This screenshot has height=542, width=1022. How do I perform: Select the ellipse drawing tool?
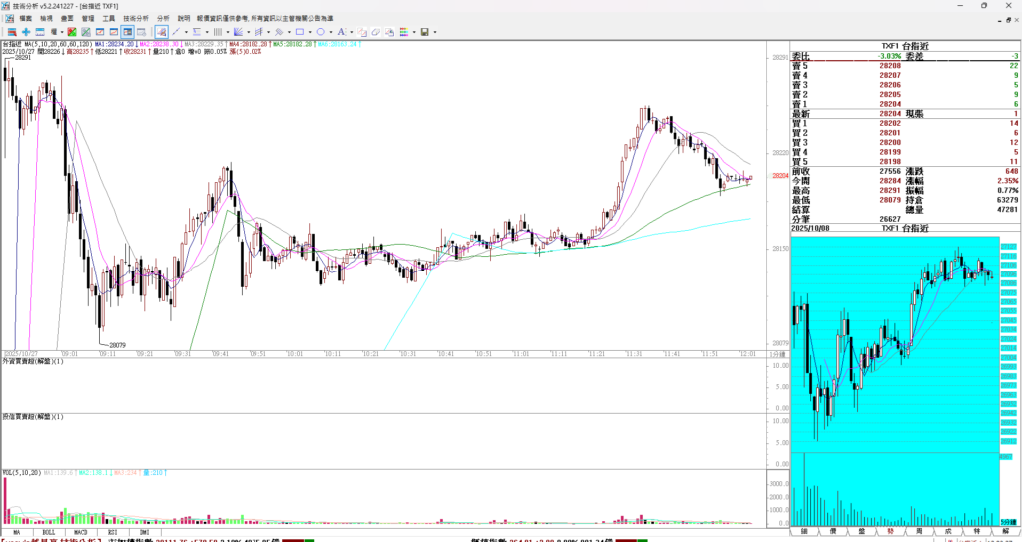tap(321, 32)
